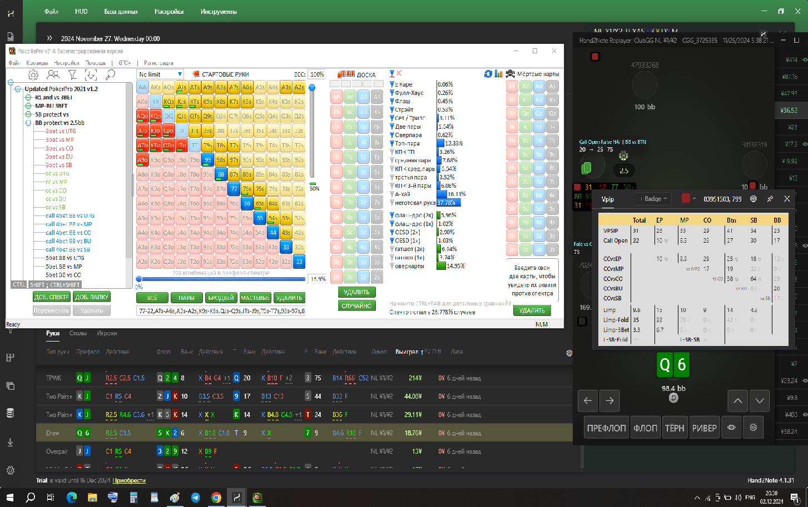Toggle the Каре filter funnel

coord(392,84)
